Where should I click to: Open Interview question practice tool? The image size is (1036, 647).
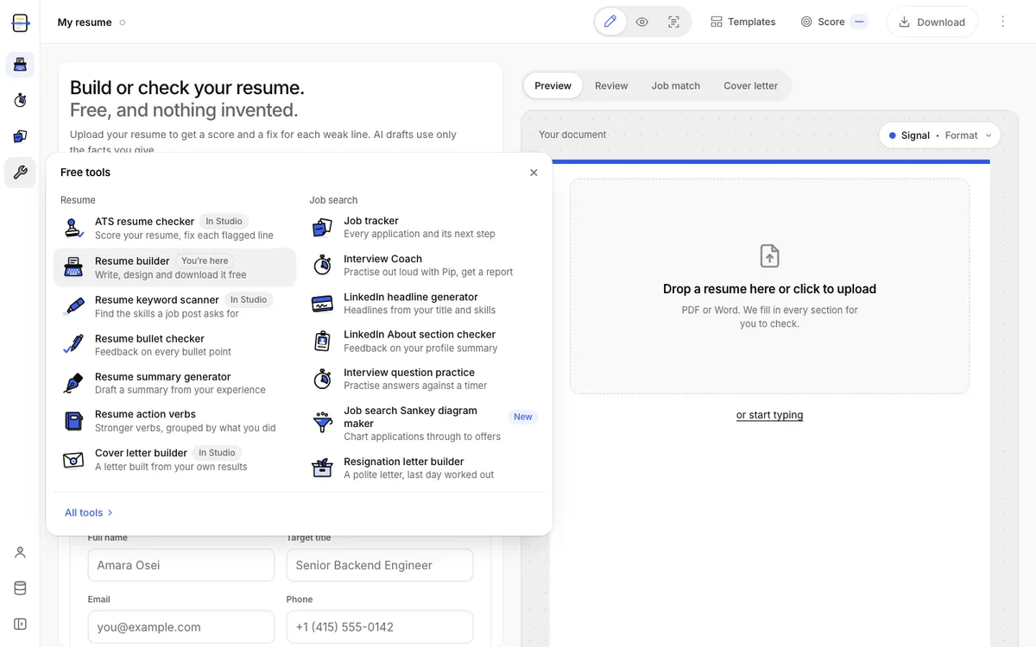tap(424, 379)
